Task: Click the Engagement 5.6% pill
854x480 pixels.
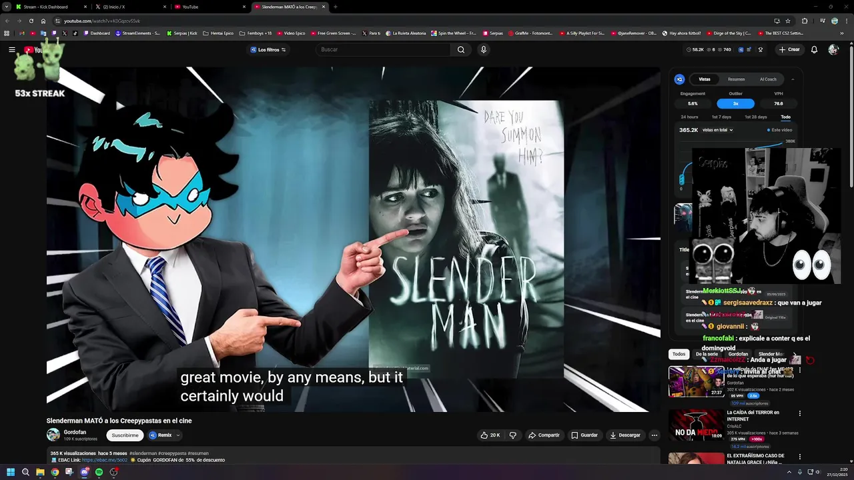Action: click(x=693, y=103)
